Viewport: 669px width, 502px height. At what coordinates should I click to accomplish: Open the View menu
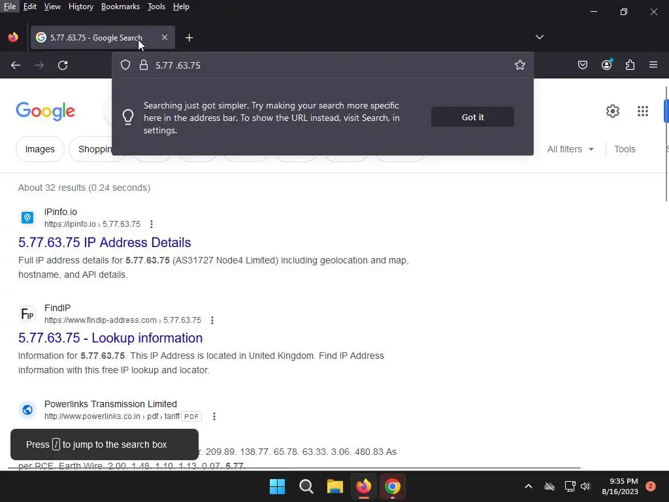point(52,7)
